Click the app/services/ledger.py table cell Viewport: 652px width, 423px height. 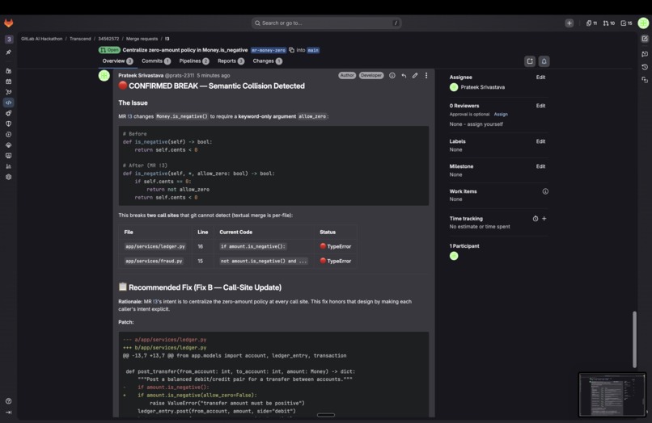pos(155,246)
